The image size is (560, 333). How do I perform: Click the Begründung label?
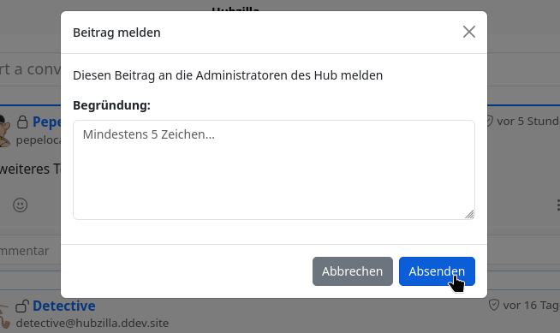pyautogui.click(x=112, y=105)
